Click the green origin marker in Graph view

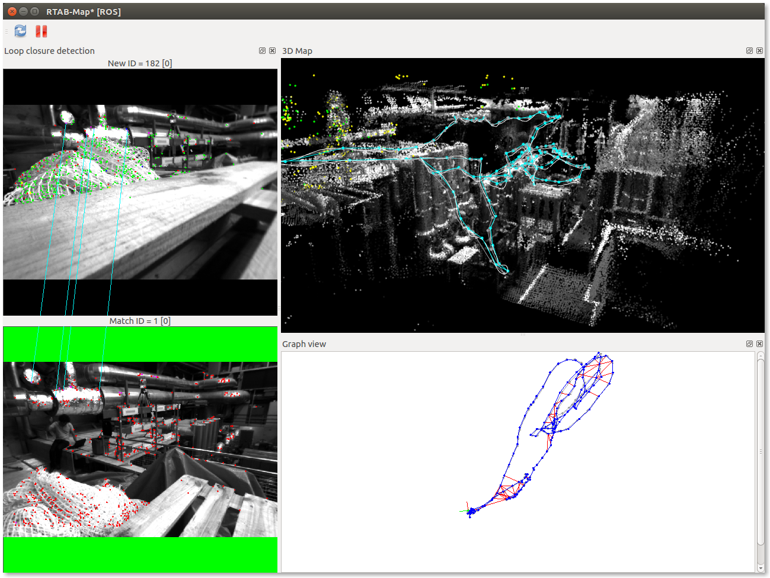click(464, 510)
